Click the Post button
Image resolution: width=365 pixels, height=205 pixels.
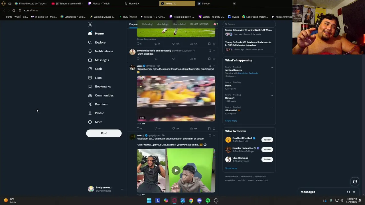click(104, 133)
